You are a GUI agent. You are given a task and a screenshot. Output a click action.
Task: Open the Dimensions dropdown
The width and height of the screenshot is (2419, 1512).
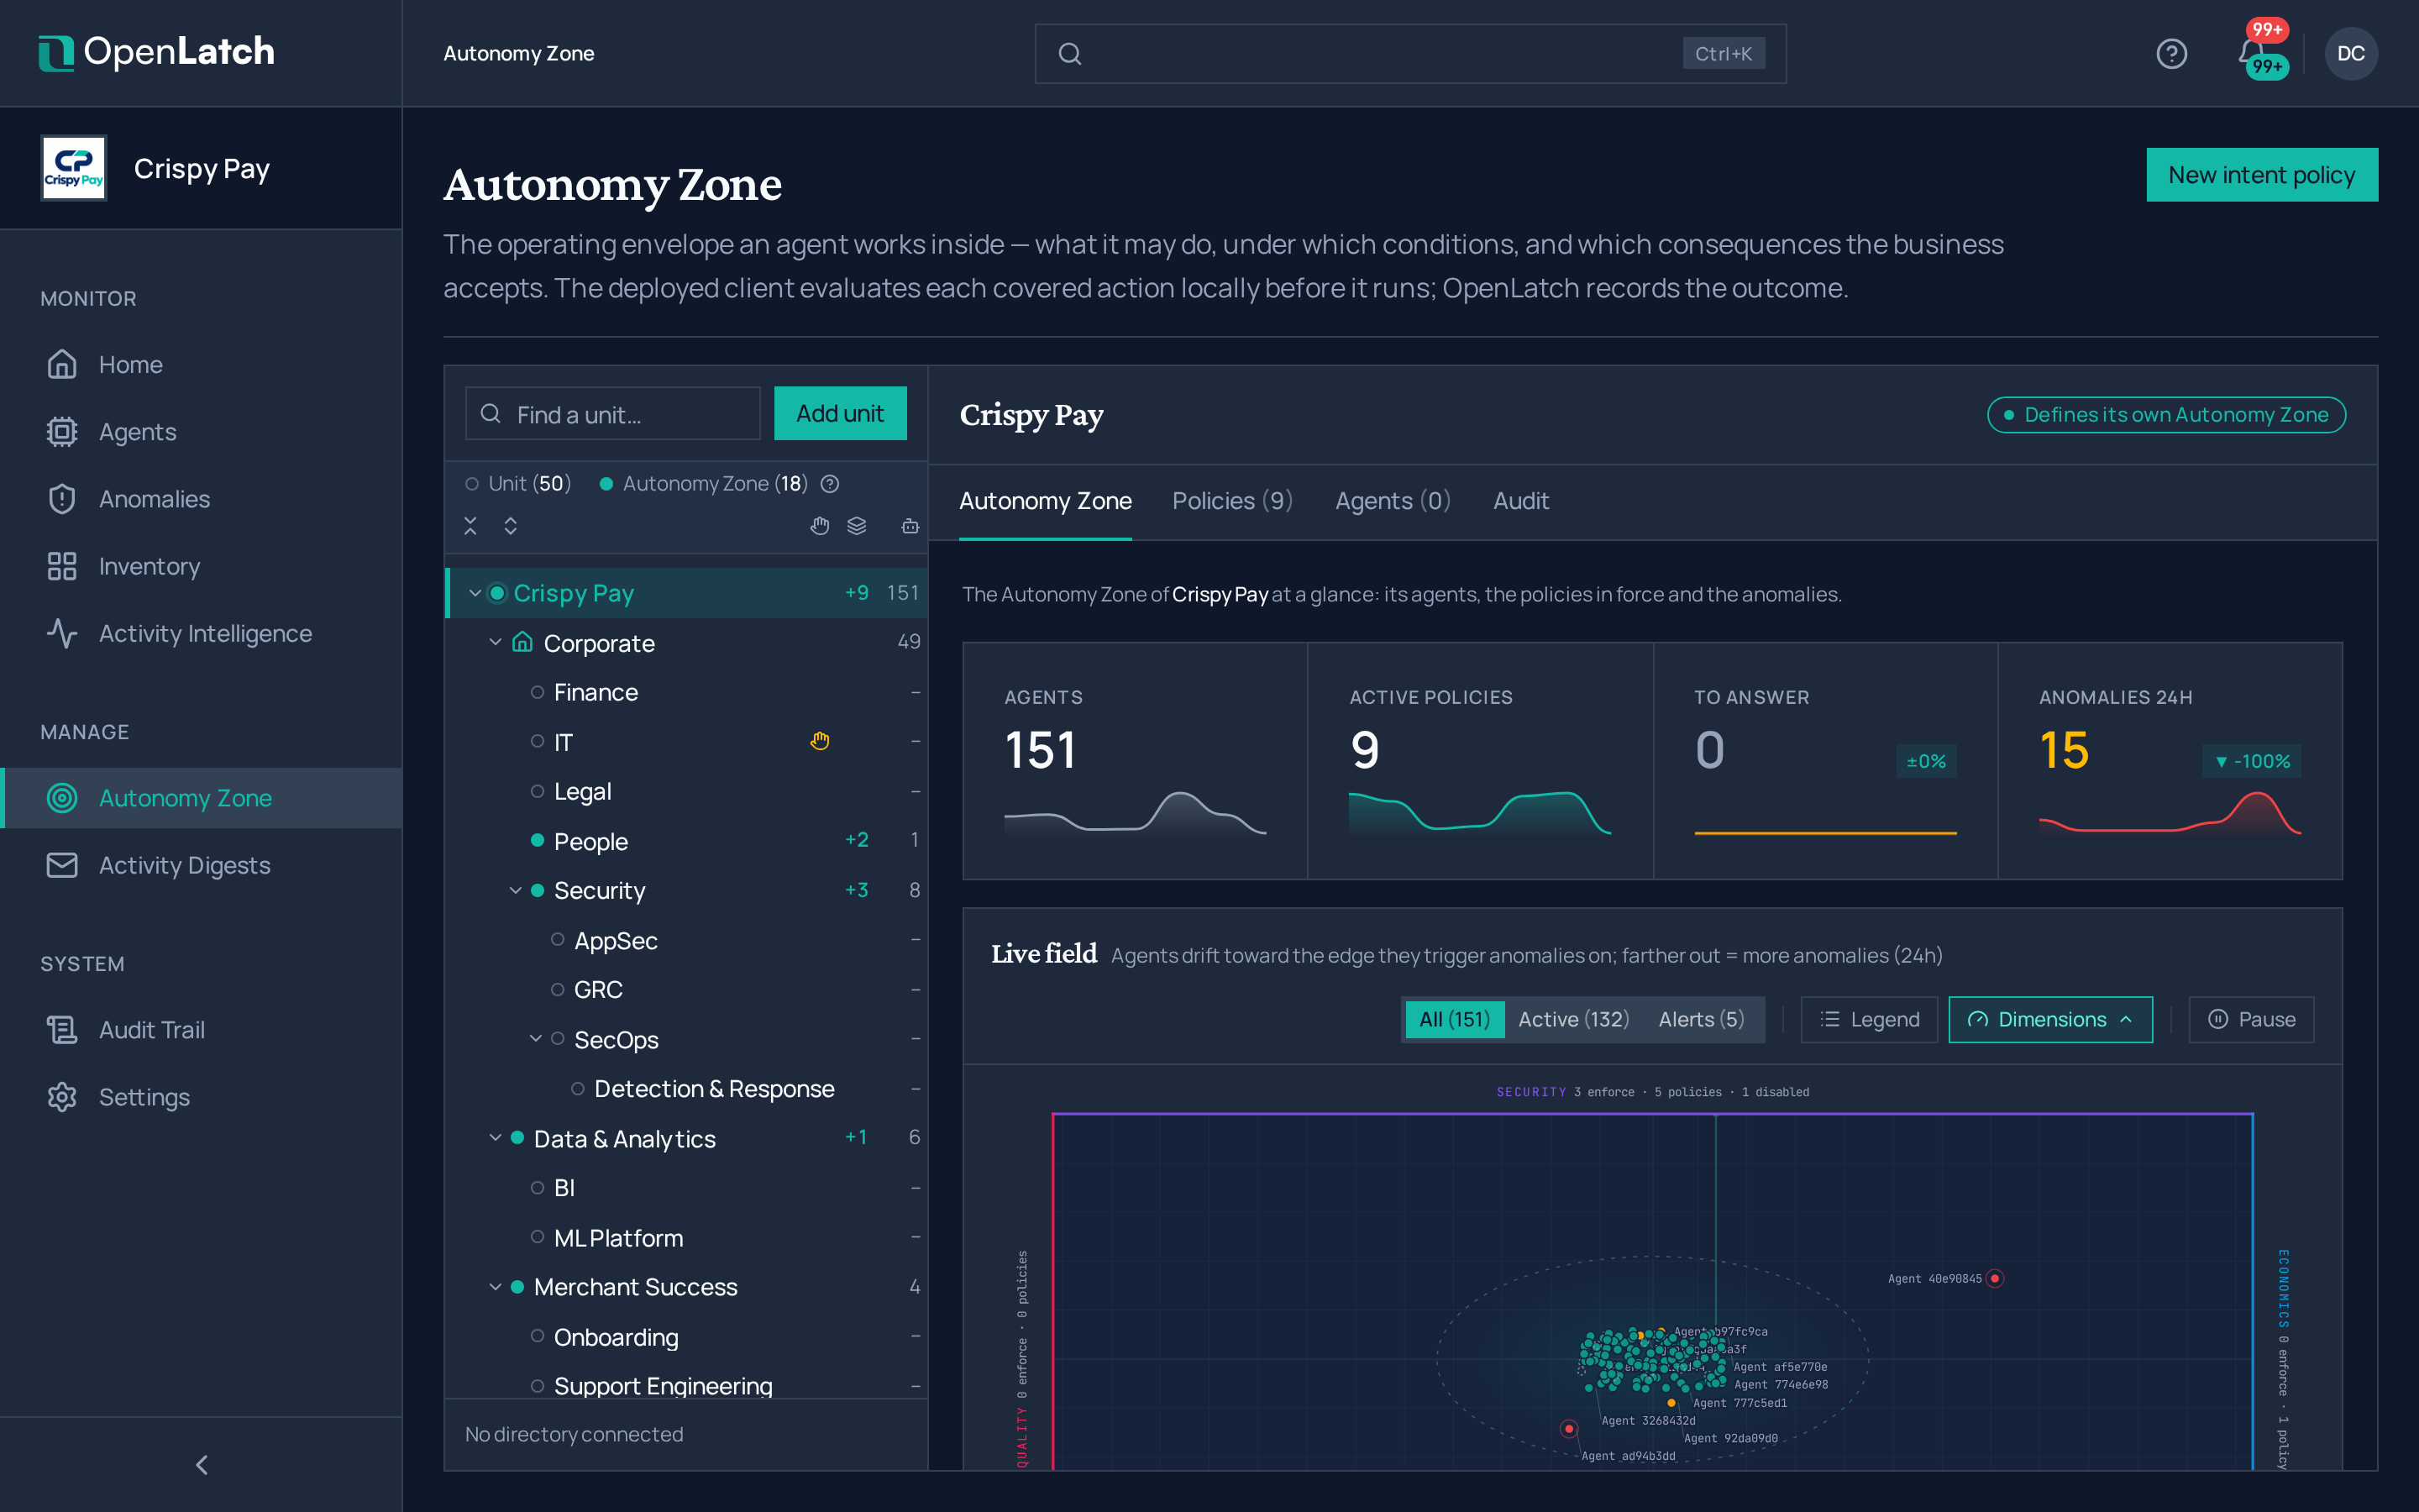pos(2050,1019)
